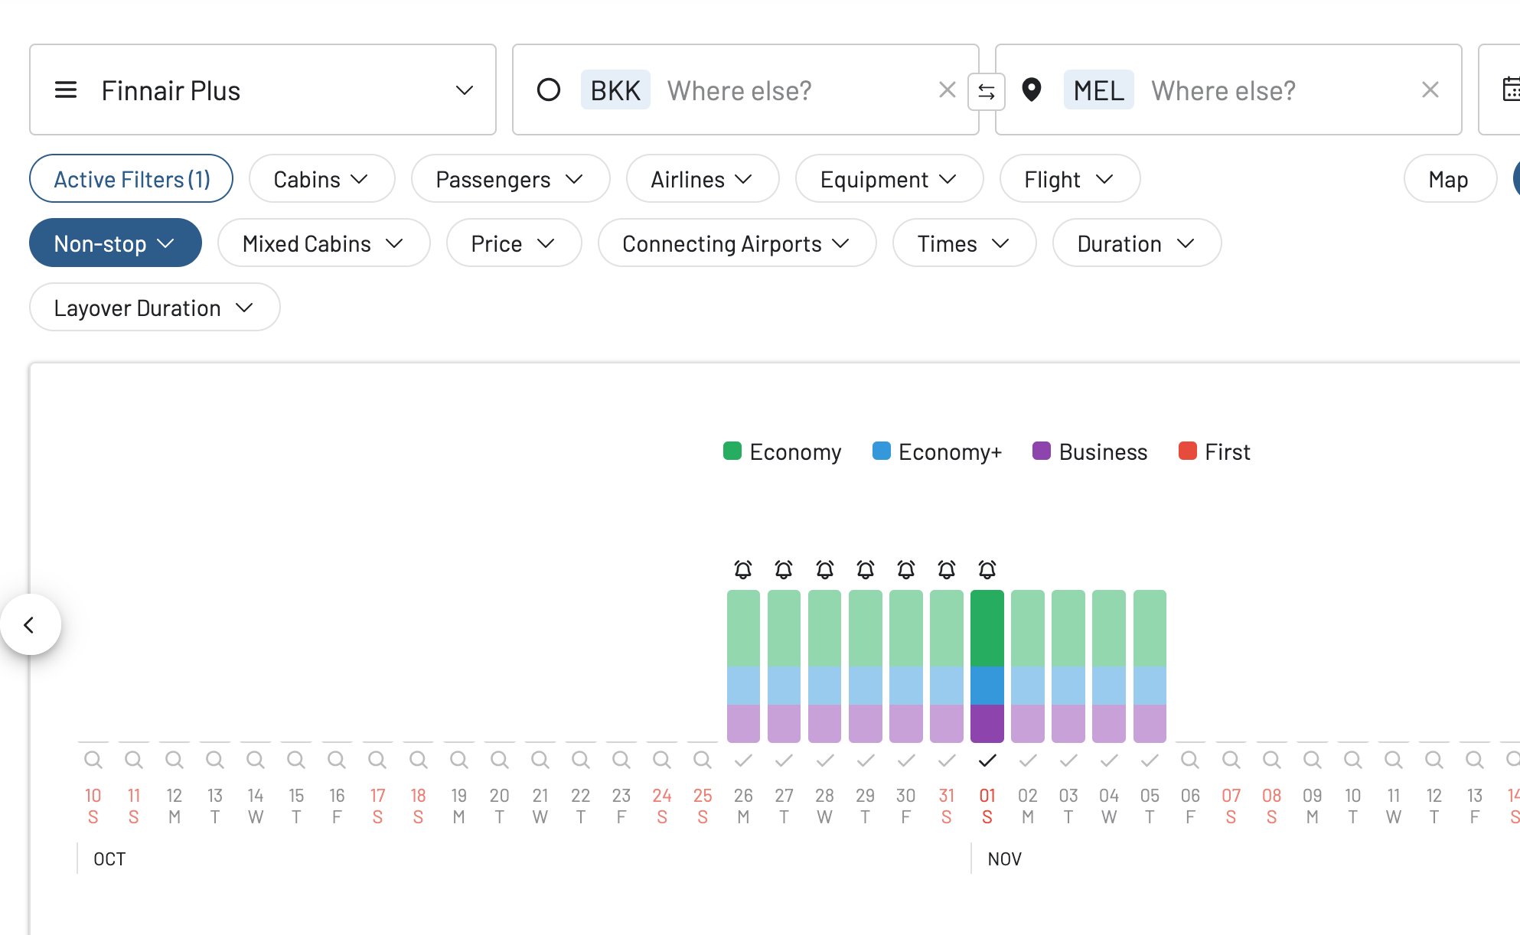Click the hamburger menu next to Finnair Plus
1520x935 pixels.
(x=66, y=90)
